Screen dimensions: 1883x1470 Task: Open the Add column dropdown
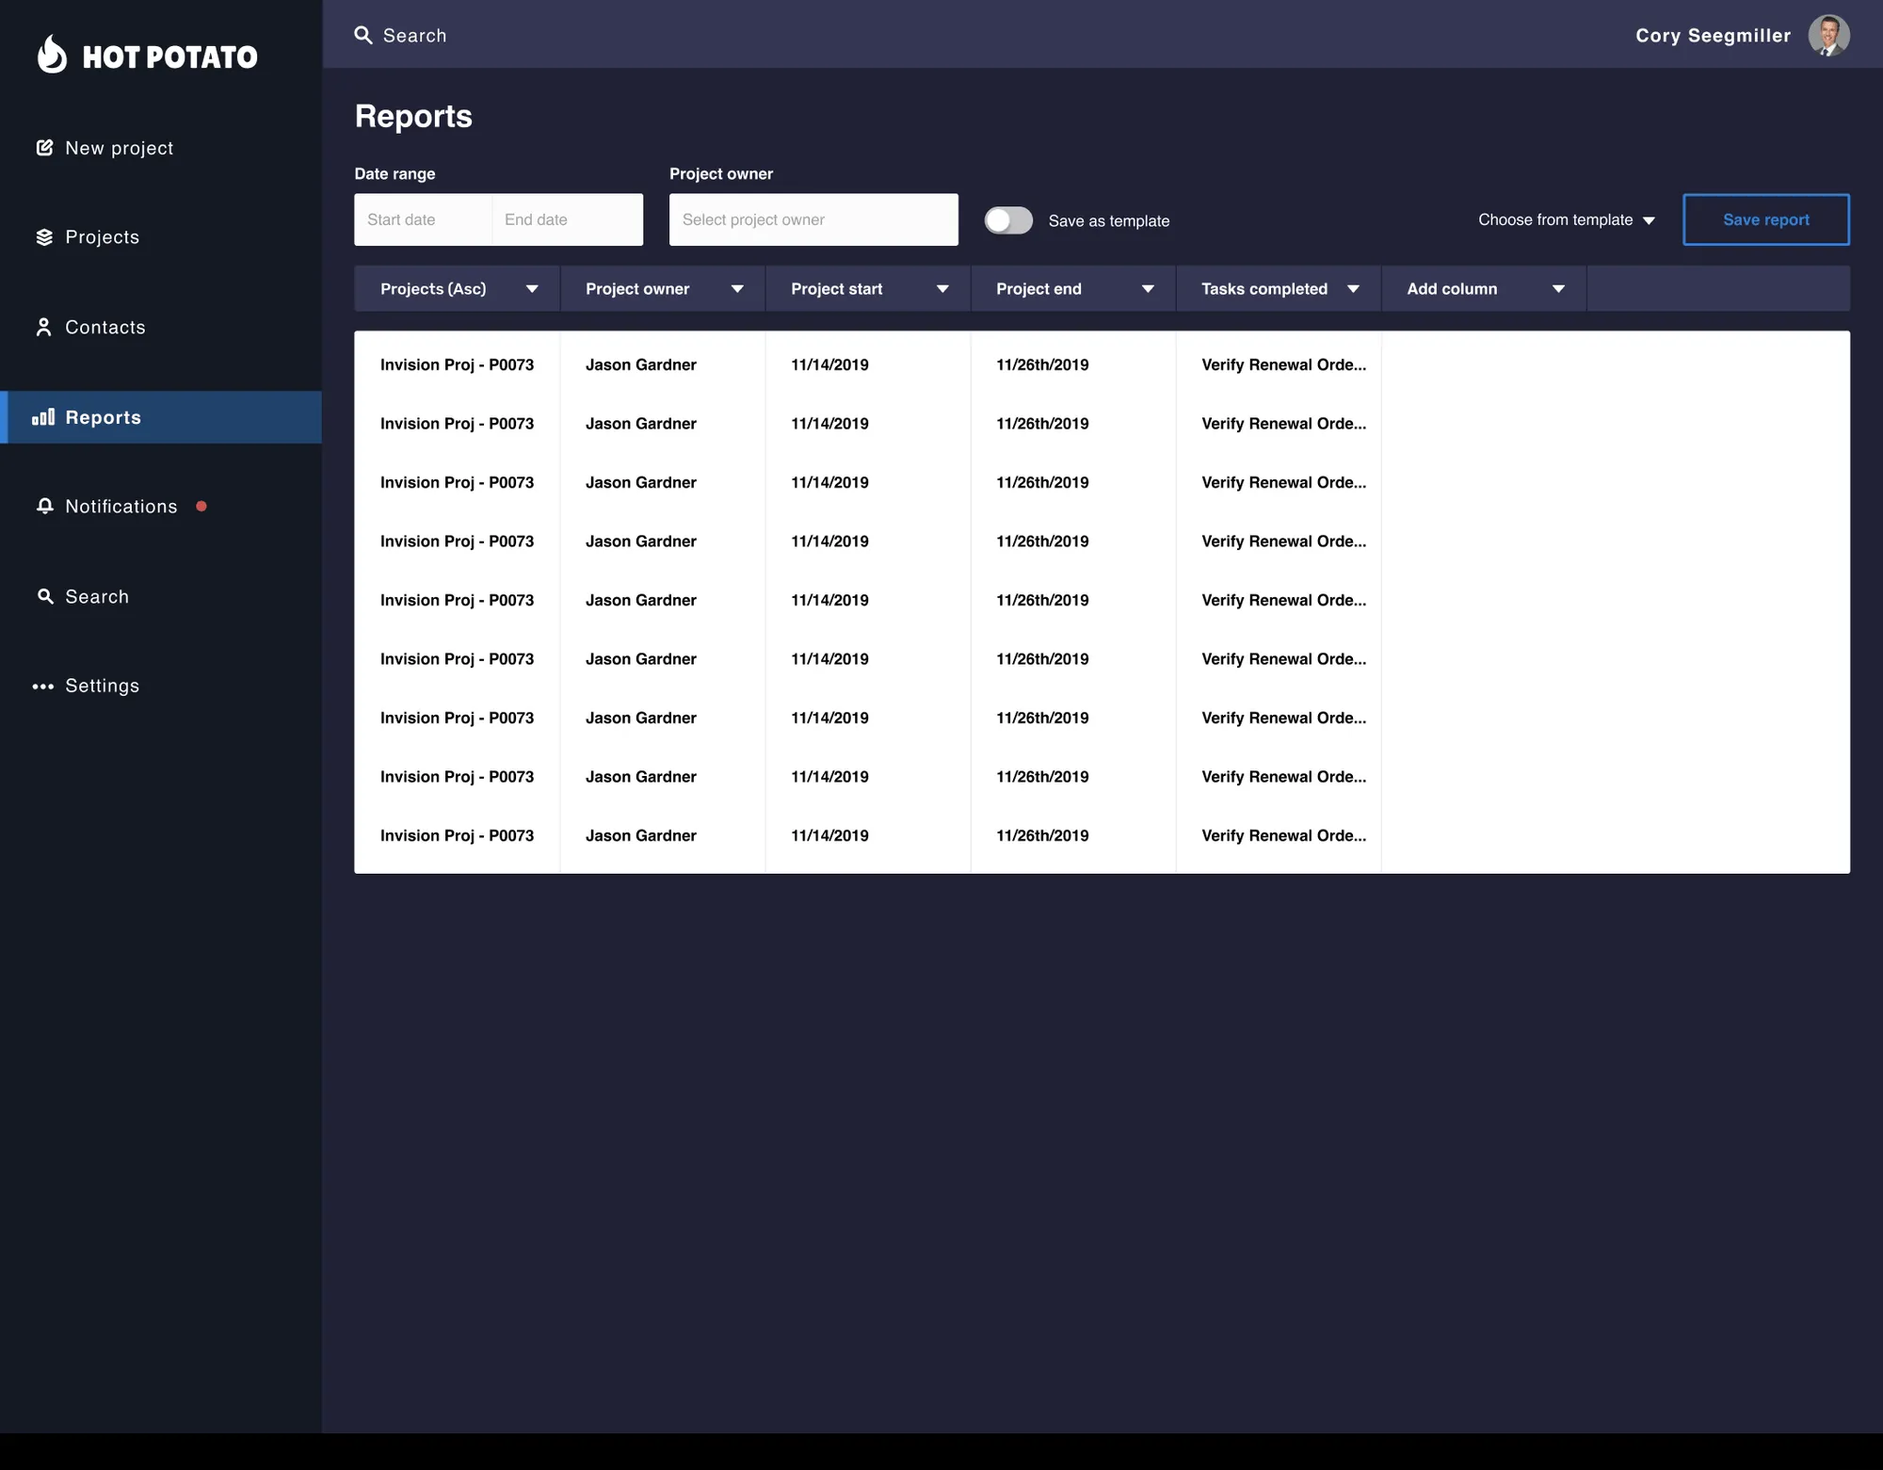click(x=1484, y=289)
